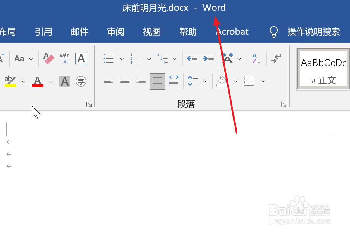This screenshot has width=350, height=233.
Task: Apply multilevel list formatting
Action: coord(162,59)
